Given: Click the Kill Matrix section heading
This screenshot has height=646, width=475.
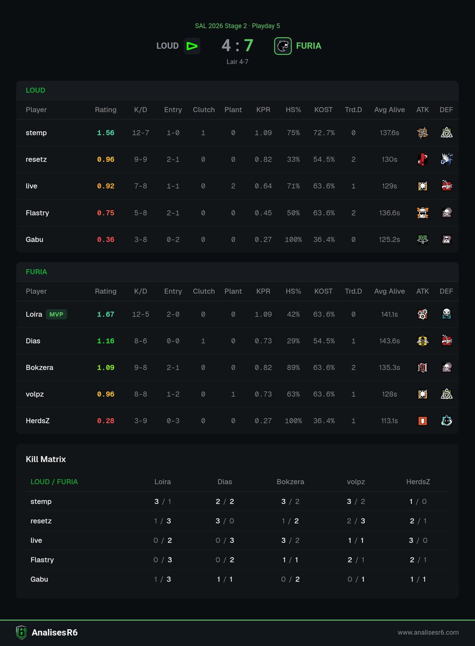Looking at the screenshot, I should point(46,459).
